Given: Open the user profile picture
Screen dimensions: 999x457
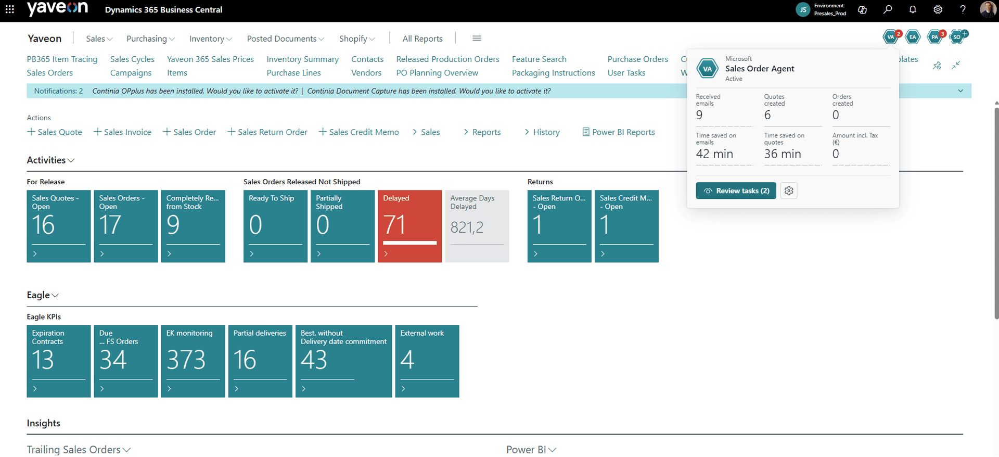Looking at the screenshot, I should (x=988, y=9).
